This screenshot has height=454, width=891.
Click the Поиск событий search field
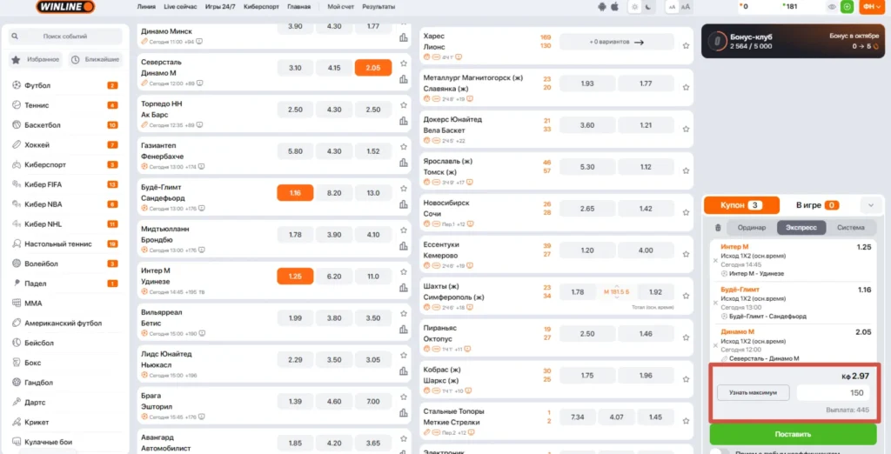64,36
